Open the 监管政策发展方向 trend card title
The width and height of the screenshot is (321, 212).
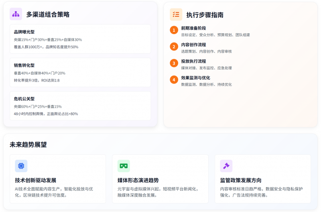point(241,180)
